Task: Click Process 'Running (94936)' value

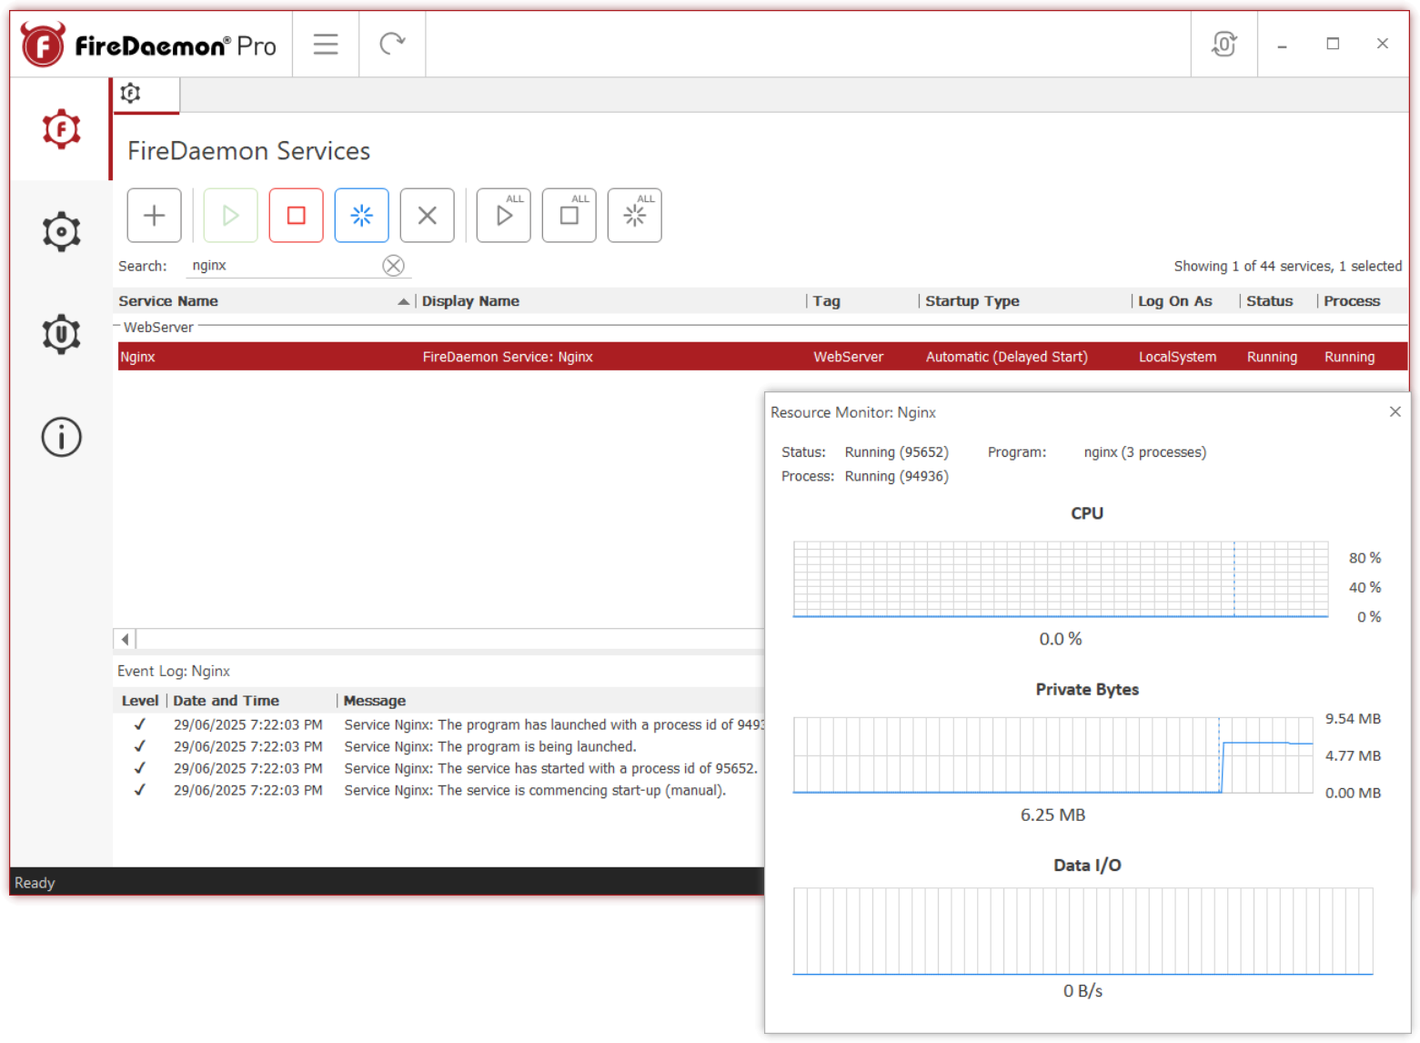Action: [x=897, y=476]
